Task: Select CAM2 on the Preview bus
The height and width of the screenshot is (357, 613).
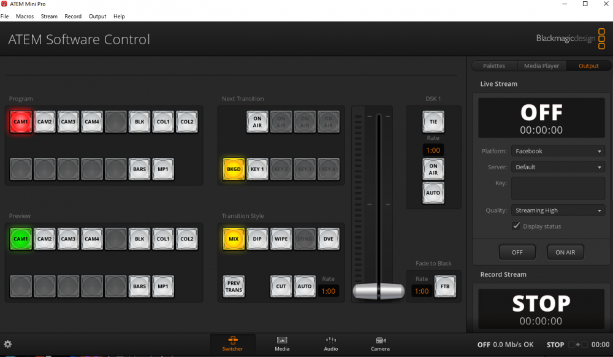Action: point(45,239)
